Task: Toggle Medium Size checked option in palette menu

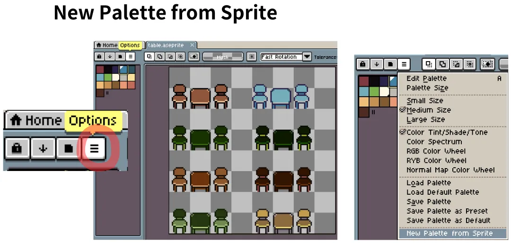Action: click(x=428, y=110)
